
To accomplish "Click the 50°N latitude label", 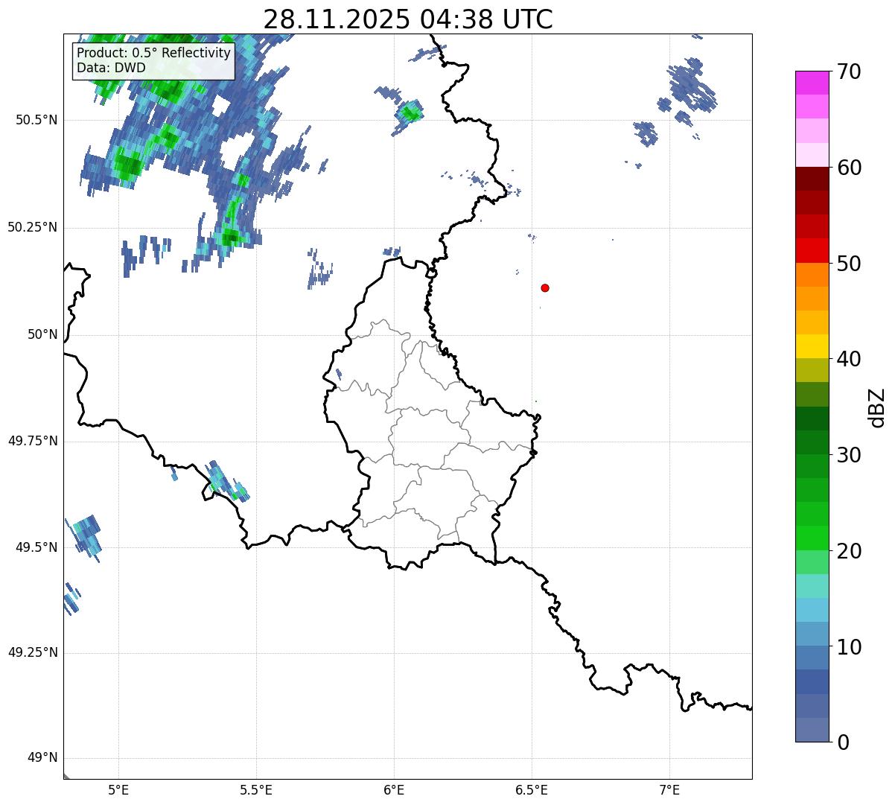I will pos(42,334).
